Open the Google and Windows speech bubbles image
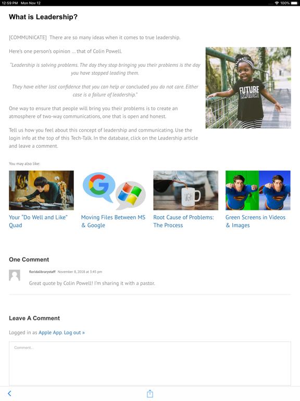Viewport: 300px width, 401px height. click(x=114, y=190)
